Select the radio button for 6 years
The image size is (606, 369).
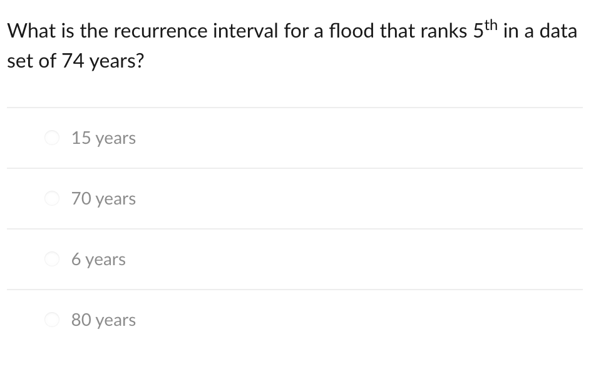(53, 259)
